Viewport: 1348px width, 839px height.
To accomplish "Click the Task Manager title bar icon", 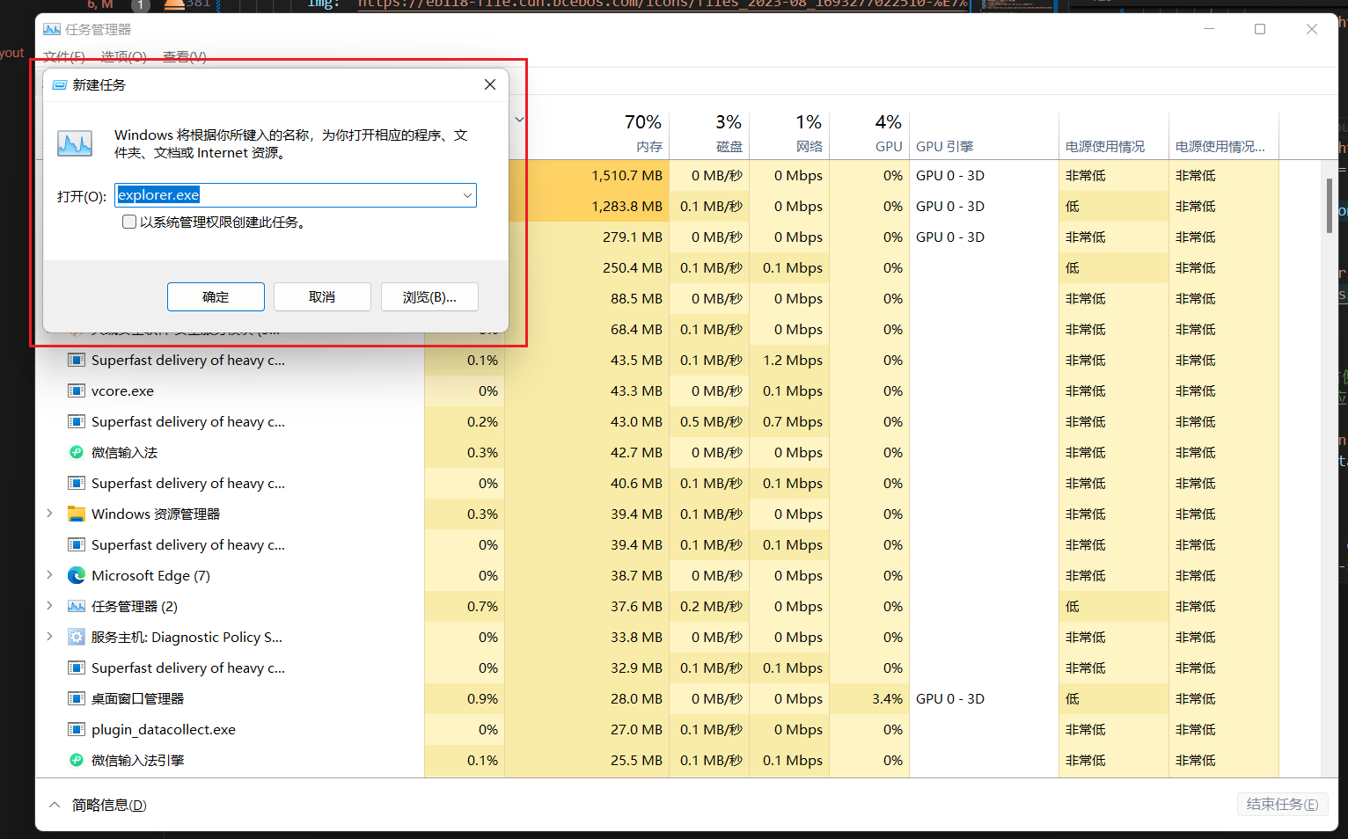I will click(52, 29).
